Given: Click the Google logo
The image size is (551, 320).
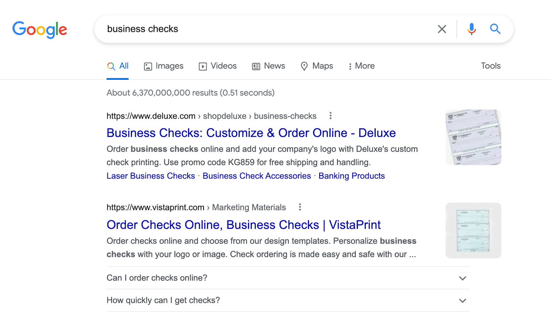Looking at the screenshot, I should 39,30.
